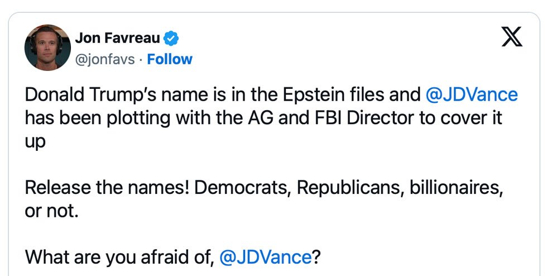Click the blue verified checkmark badge
Viewport: 547px width, 276px height.
[171, 38]
